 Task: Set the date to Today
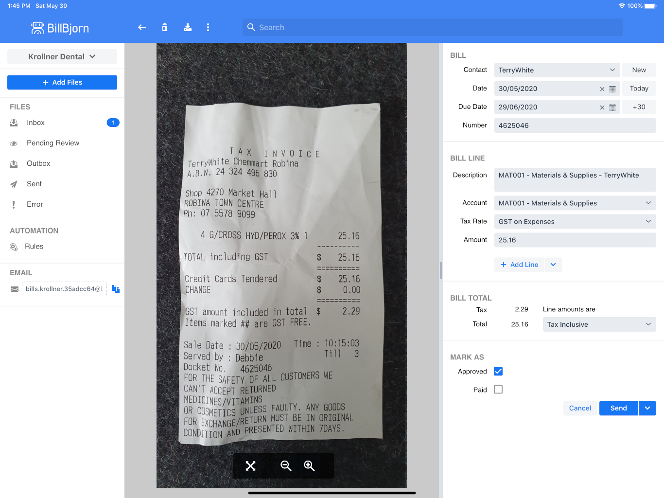coord(639,89)
